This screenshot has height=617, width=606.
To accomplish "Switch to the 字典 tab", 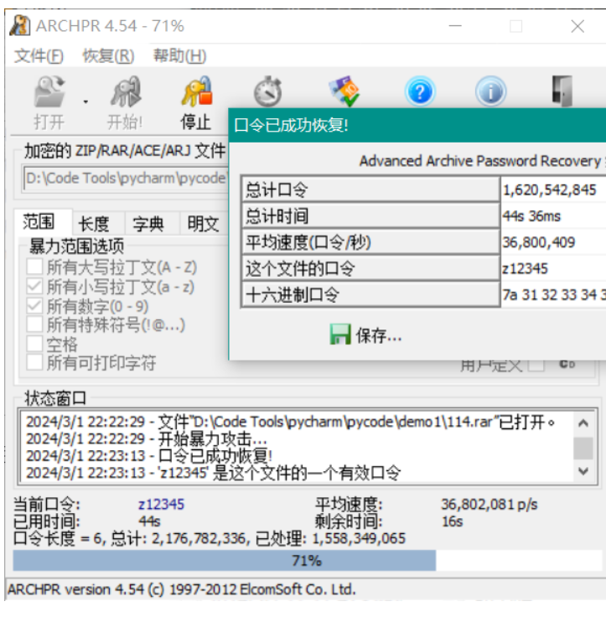I will pyautogui.click(x=148, y=224).
